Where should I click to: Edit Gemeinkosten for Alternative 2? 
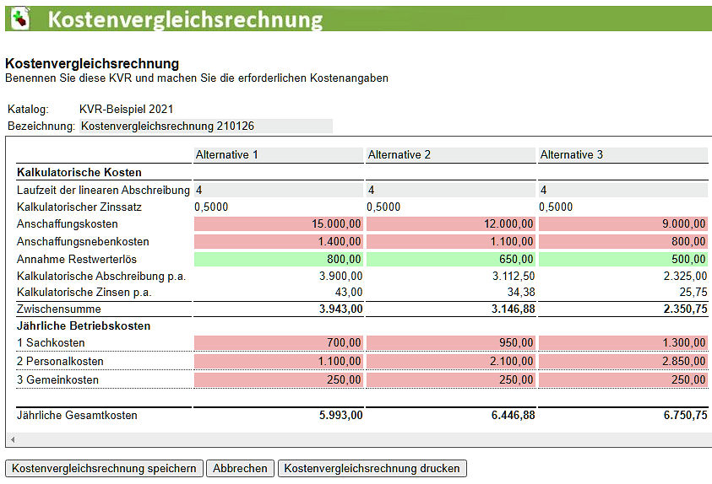(x=451, y=380)
